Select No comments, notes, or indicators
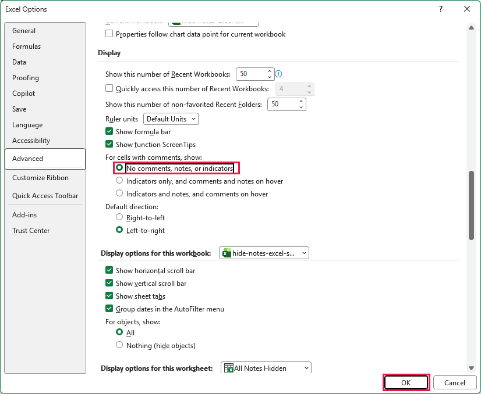The width and height of the screenshot is (481, 394). point(119,168)
